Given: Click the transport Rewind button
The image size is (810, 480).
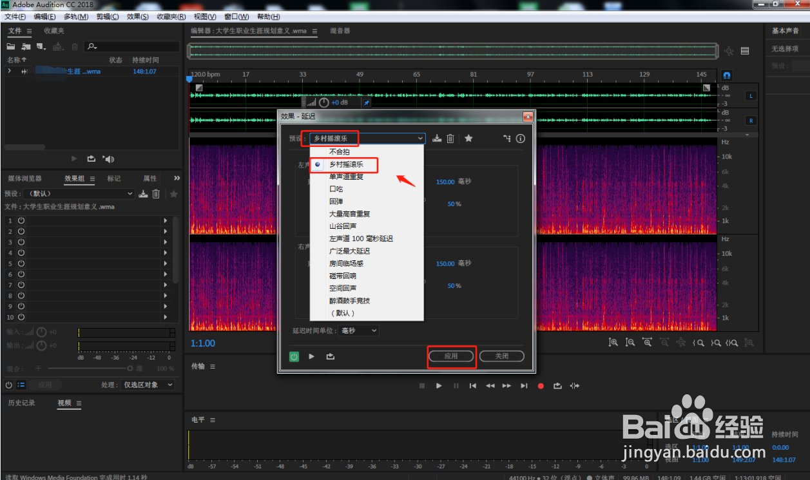Looking at the screenshot, I should [490, 386].
